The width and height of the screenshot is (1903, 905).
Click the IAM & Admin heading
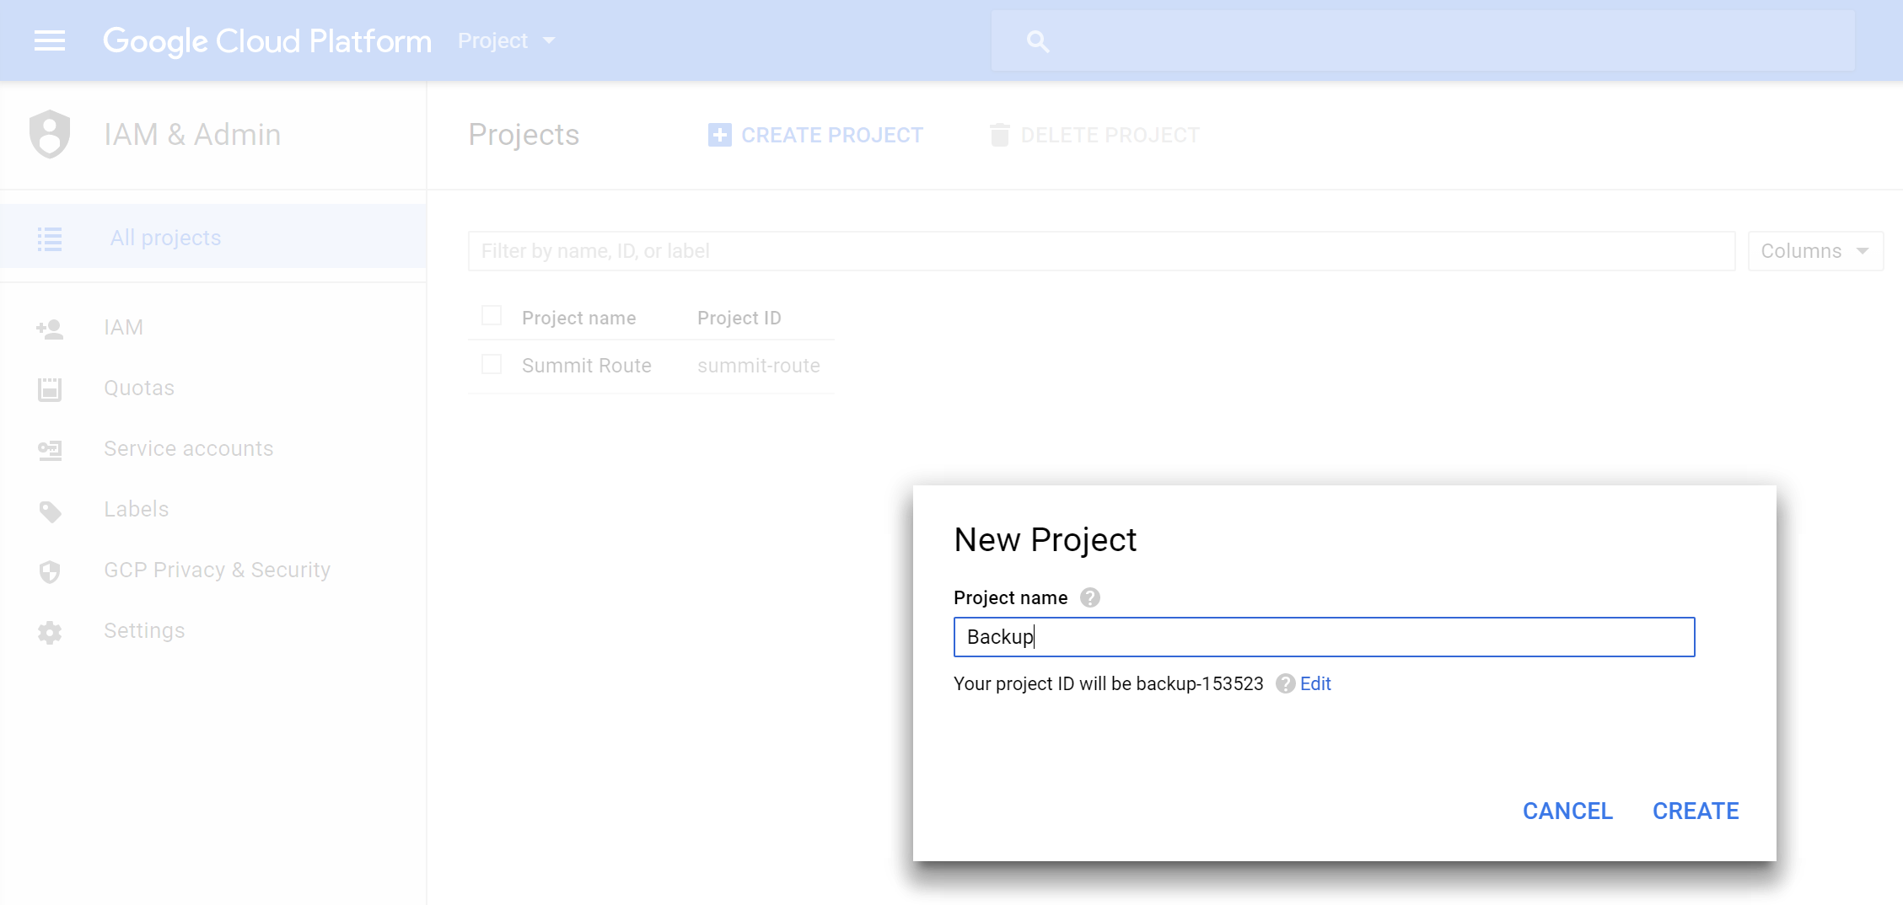[192, 135]
